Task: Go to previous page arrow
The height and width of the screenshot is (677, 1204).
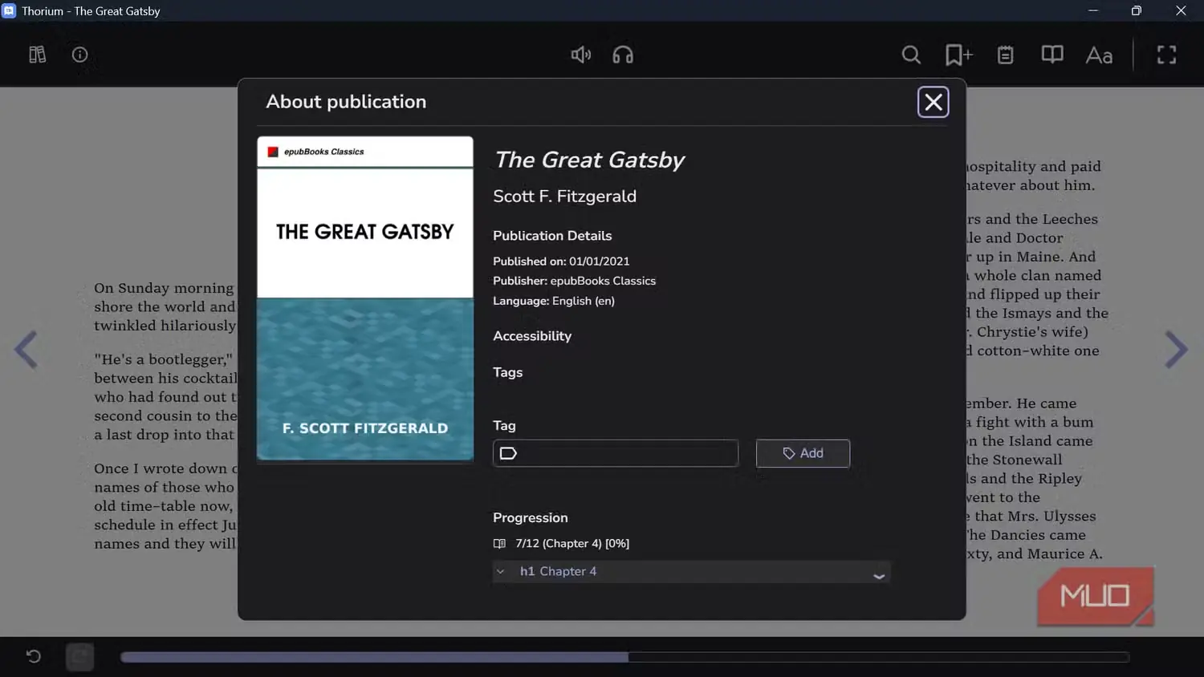Action: 26,350
